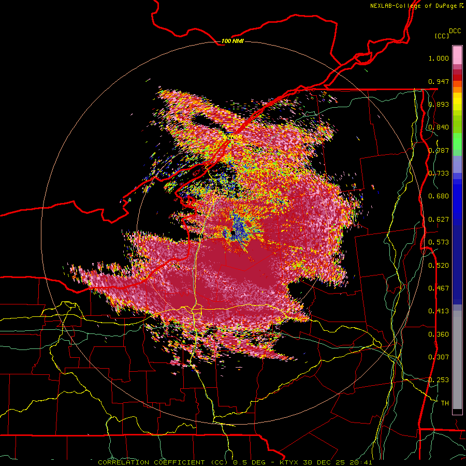Click the 0.520 scale value
Image resolution: width=466 pixels, height=466 pixels.
tap(439, 266)
